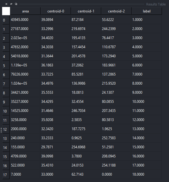
Task: Close the Results Table dock widget
Action: point(6,4)
